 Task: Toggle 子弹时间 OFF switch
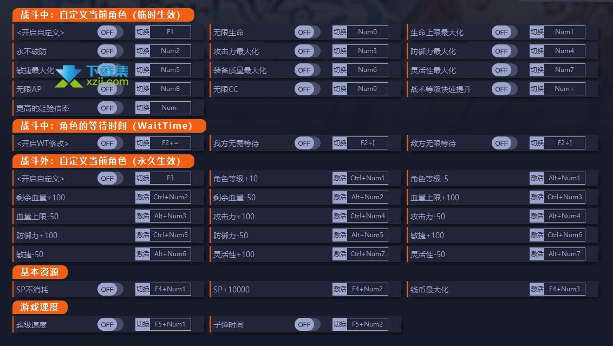(x=307, y=324)
